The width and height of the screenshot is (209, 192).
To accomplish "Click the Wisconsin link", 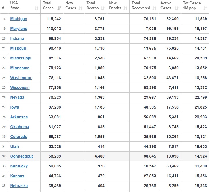I will [x=20, y=87].
